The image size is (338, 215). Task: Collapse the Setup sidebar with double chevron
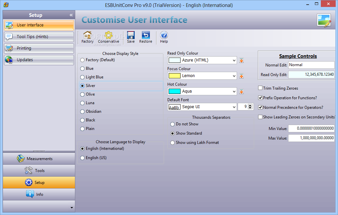tap(71, 15)
